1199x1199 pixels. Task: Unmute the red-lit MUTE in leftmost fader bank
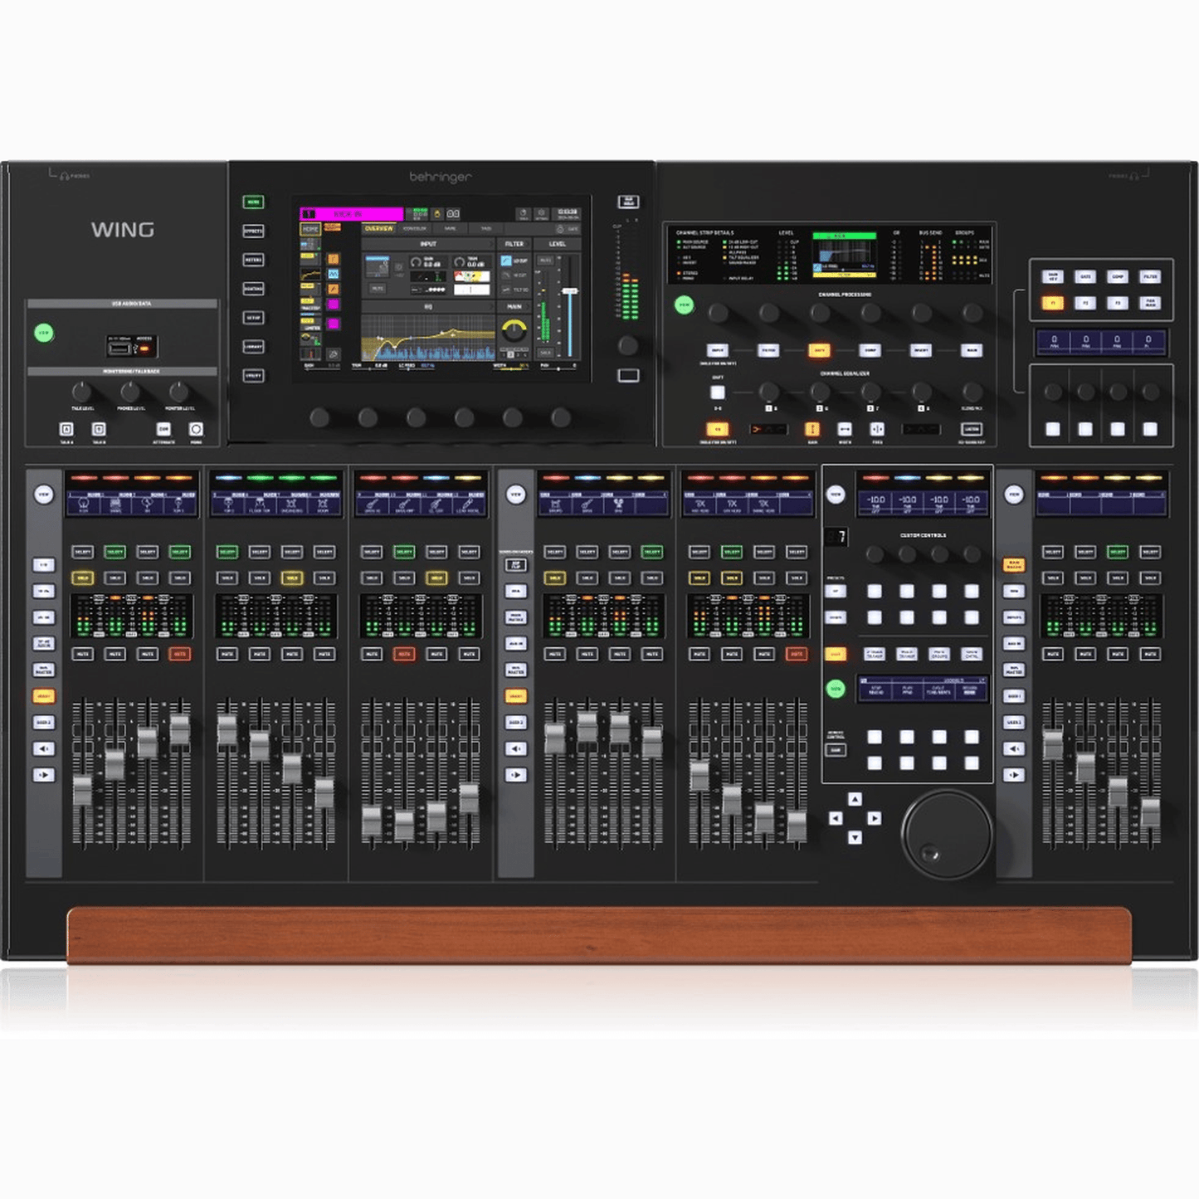[x=179, y=654]
